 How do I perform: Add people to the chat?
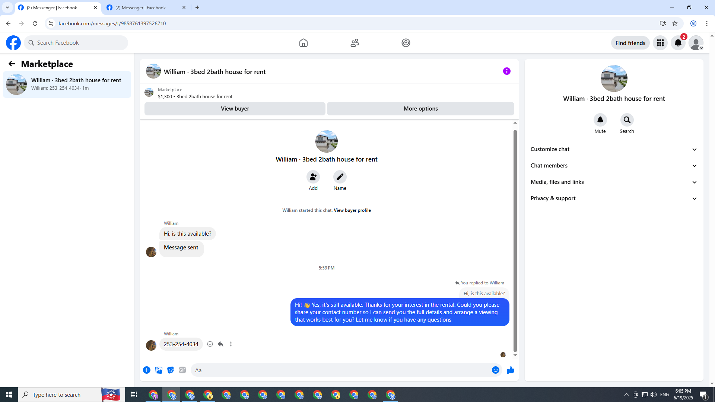(313, 177)
